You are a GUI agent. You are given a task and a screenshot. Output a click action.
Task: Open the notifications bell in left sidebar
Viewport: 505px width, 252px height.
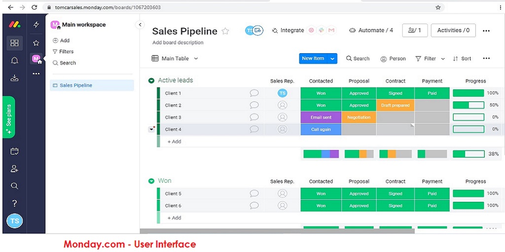14,61
